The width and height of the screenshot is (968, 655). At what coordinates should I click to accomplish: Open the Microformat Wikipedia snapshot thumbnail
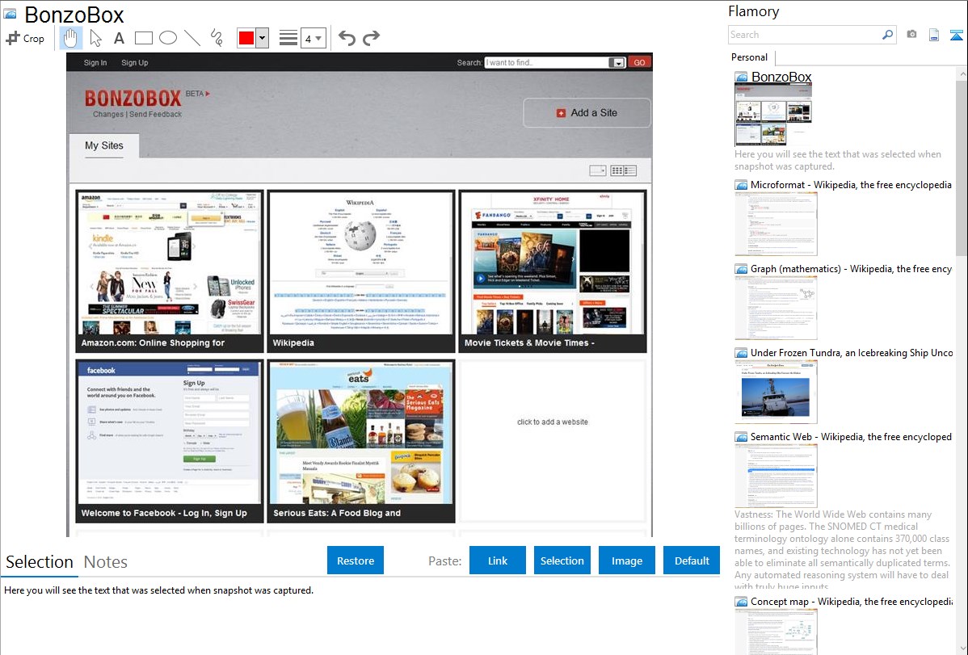776,224
